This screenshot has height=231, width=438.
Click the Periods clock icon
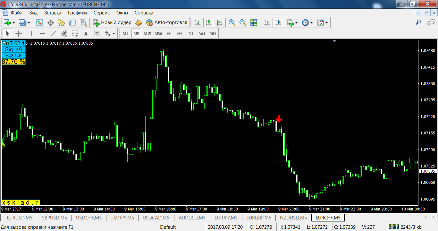tap(305, 22)
